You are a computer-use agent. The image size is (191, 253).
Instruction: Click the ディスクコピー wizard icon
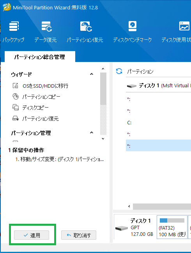pos(16,107)
